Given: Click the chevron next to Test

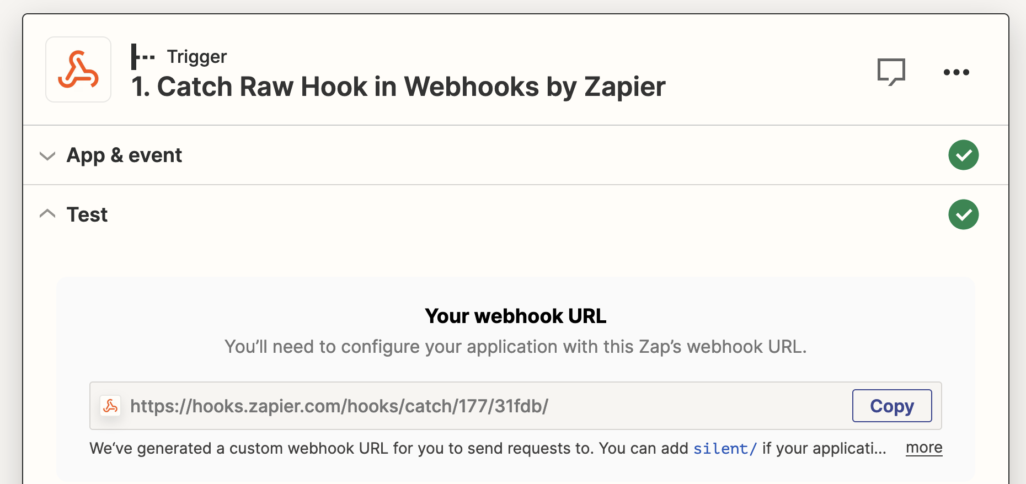Looking at the screenshot, I should [x=47, y=214].
